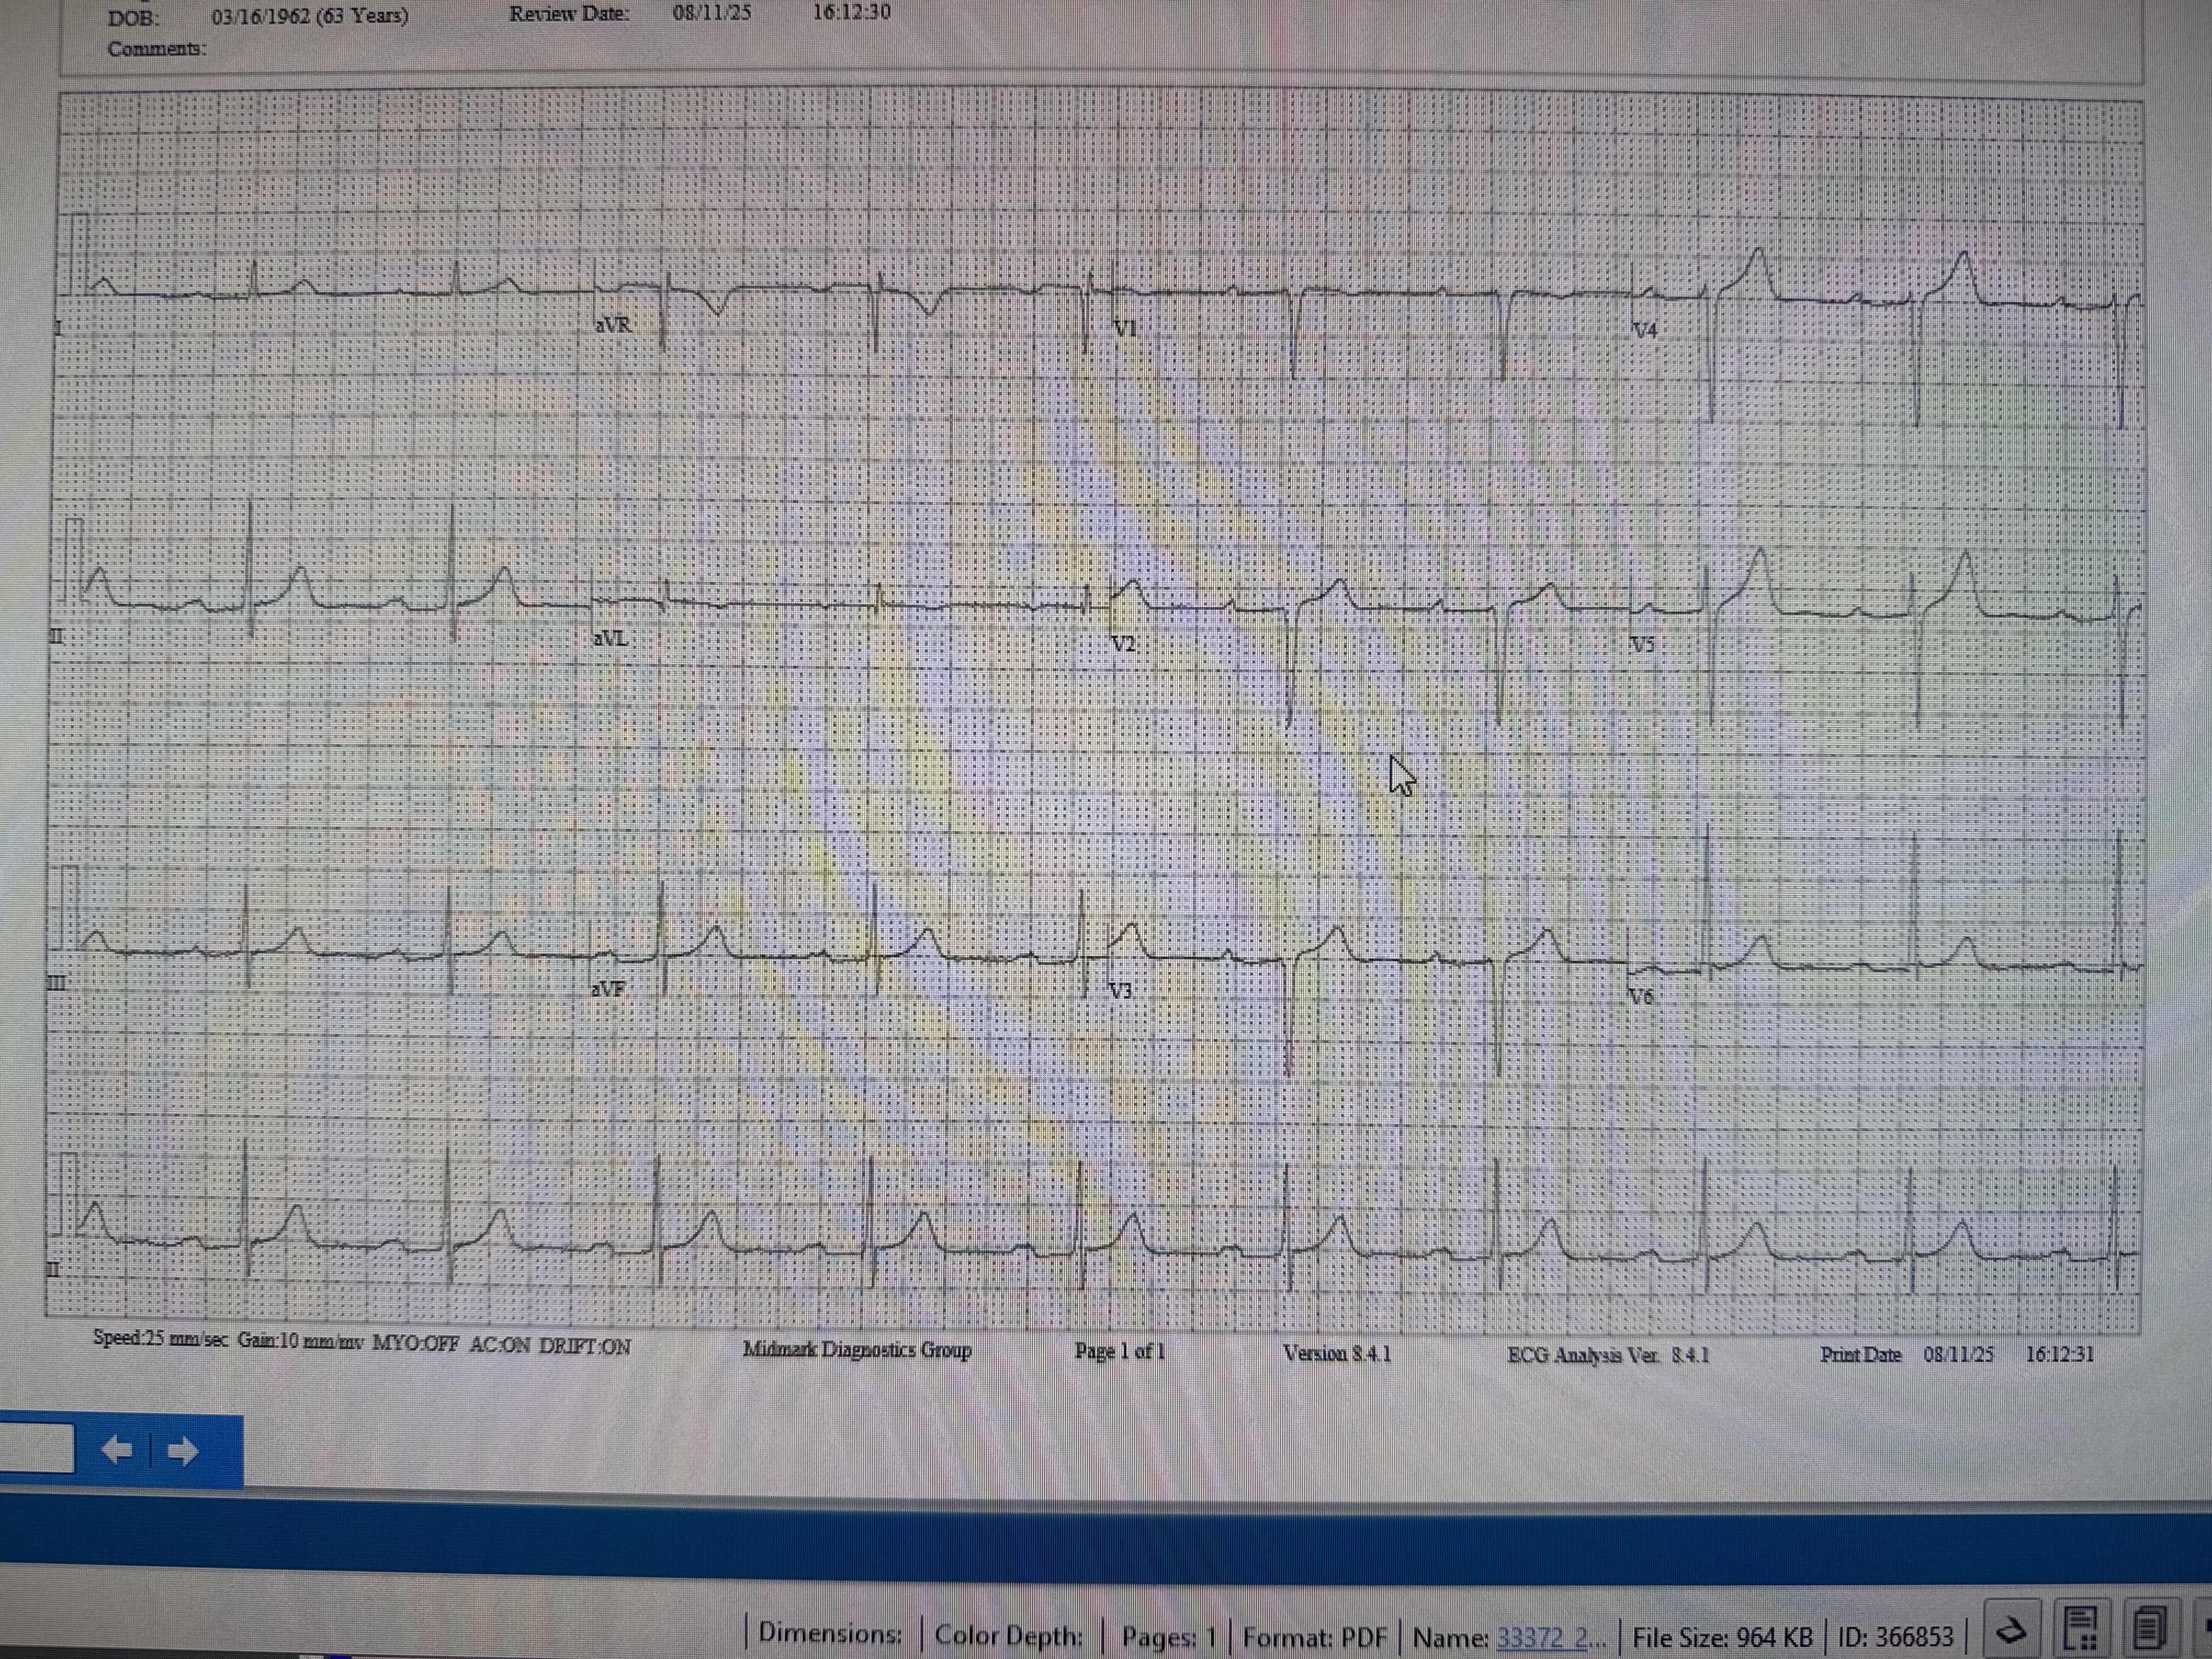
Task: Click the Pages: 1 status field
Action: (x=1167, y=1637)
